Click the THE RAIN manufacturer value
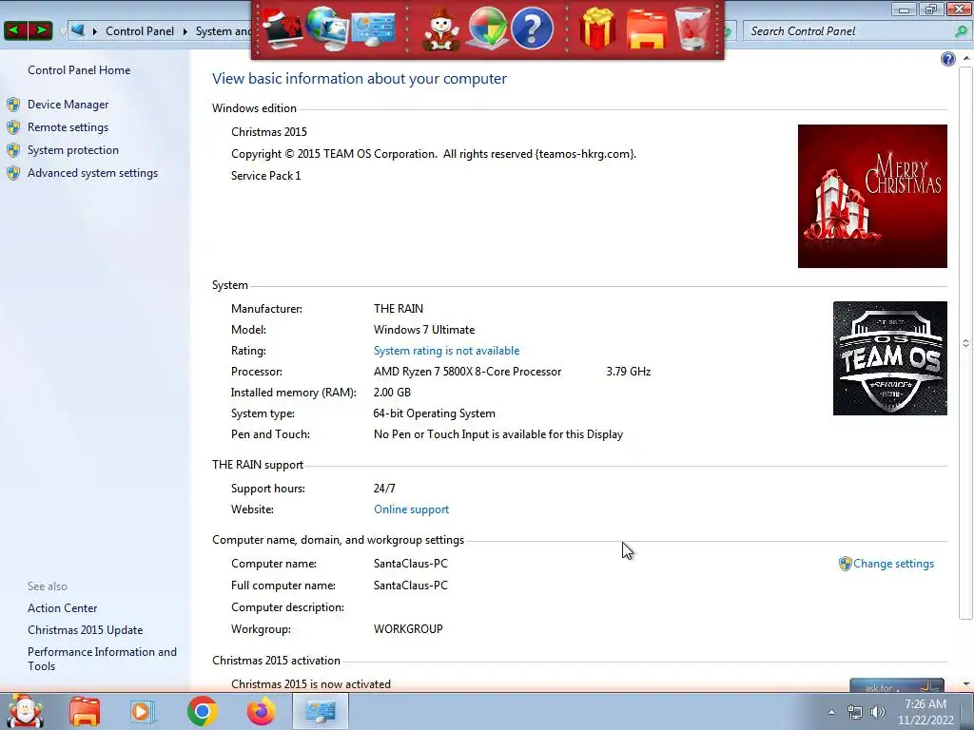Screen dimensions: 974x730 pyautogui.click(x=399, y=309)
